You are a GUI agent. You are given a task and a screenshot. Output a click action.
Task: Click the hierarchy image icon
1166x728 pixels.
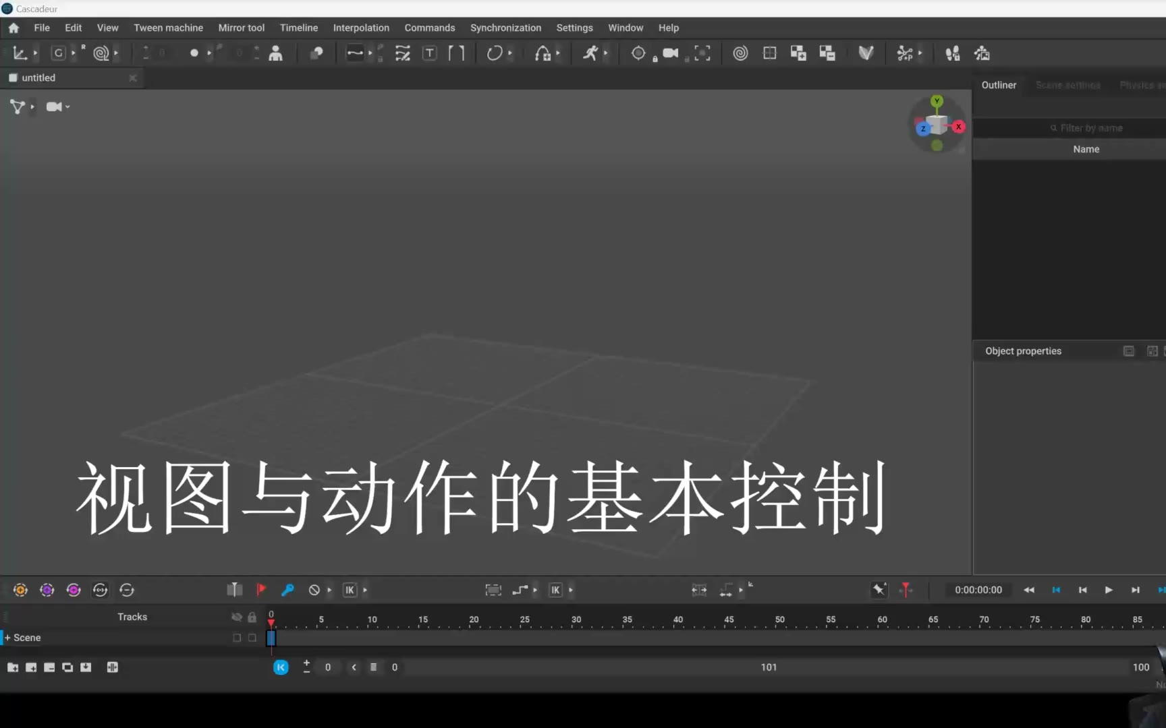982,53
